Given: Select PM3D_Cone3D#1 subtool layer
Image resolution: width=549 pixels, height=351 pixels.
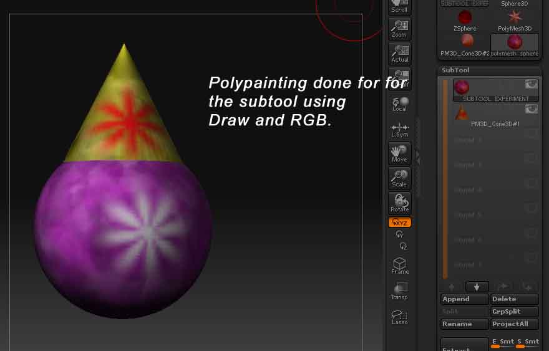Looking at the screenshot, I should 496,115.
